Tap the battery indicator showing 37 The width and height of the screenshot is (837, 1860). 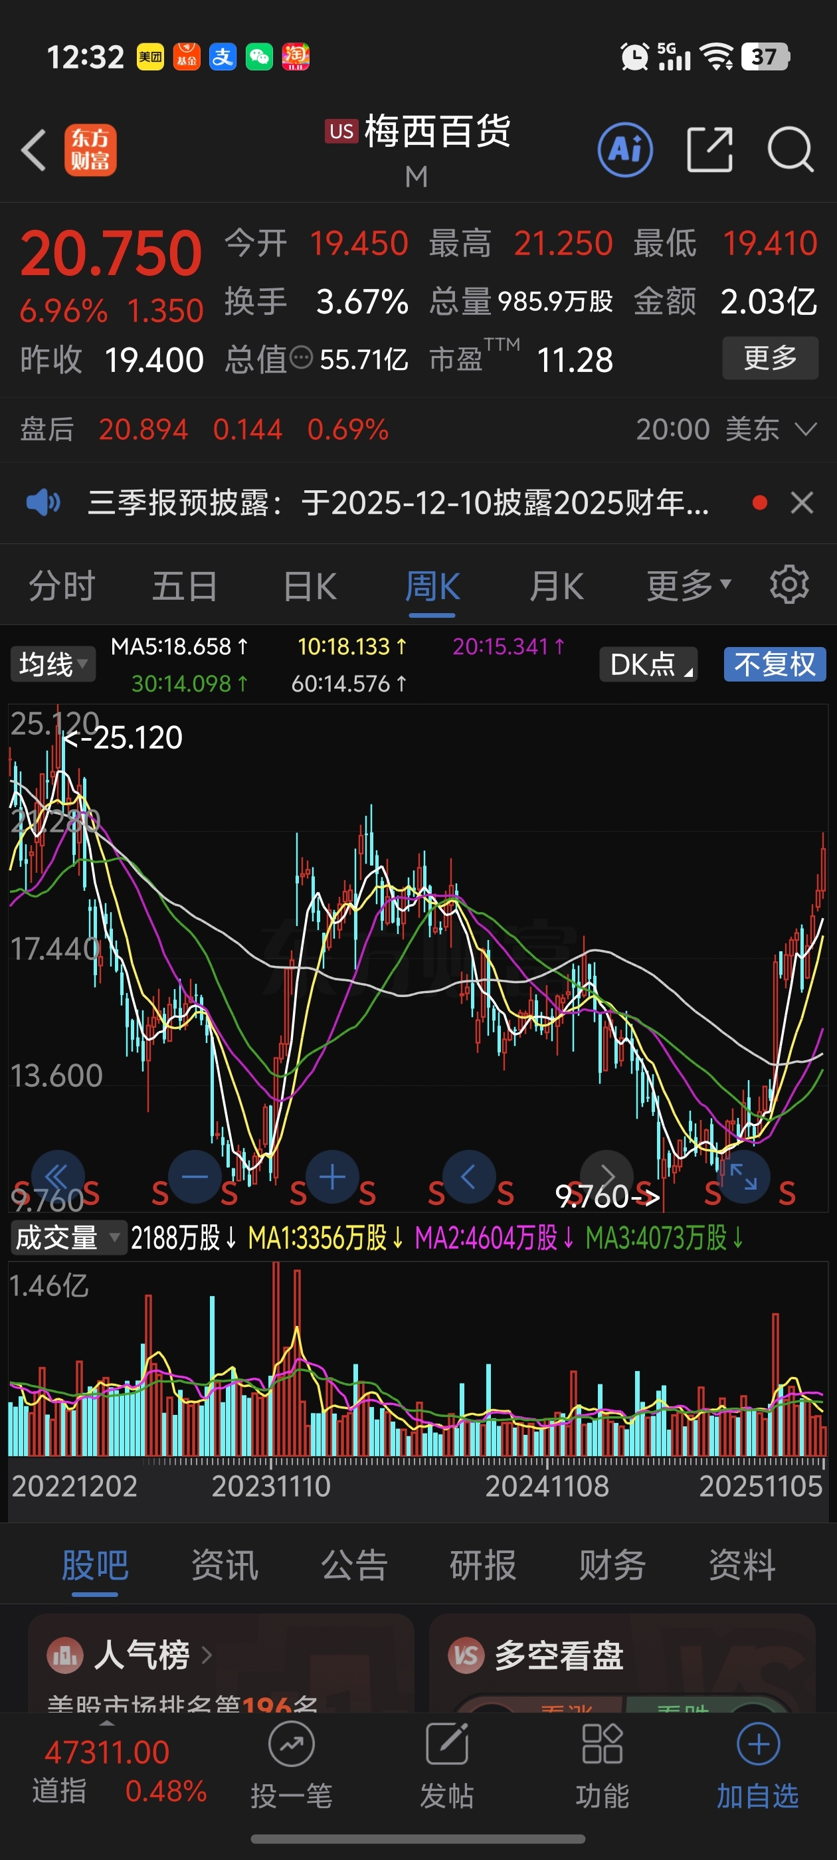(x=765, y=57)
